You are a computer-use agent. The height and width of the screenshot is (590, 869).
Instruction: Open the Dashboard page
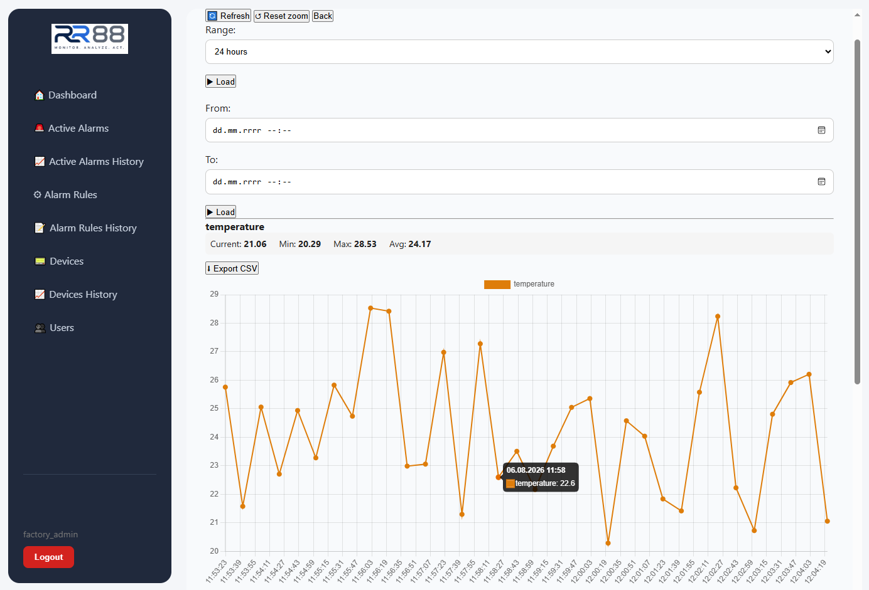(x=72, y=95)
